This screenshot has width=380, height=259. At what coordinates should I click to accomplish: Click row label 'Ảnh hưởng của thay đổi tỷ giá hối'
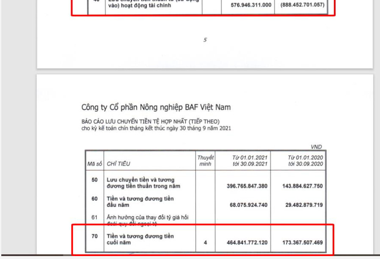click(148, 217)
